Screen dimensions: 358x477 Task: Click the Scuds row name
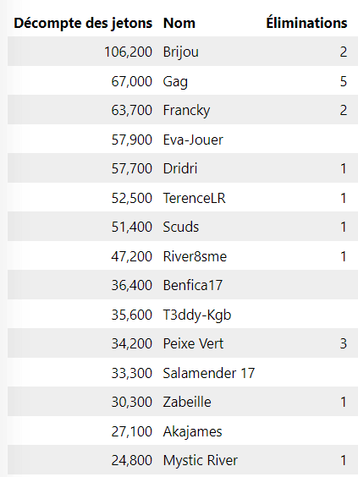181,228
